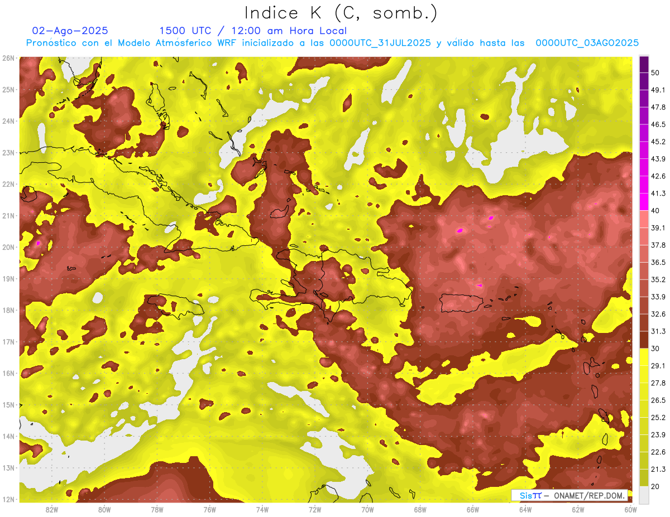Click the "36.5" color scale label
Image resolution: width=670 pixels, height=517 pixels.
pyautogui.click(x=658, y=262)
